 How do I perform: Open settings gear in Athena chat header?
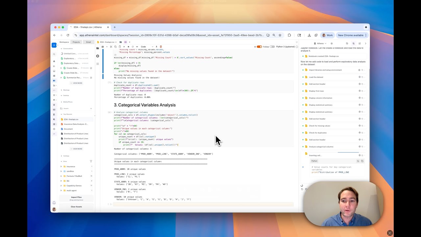click(332, 43)
